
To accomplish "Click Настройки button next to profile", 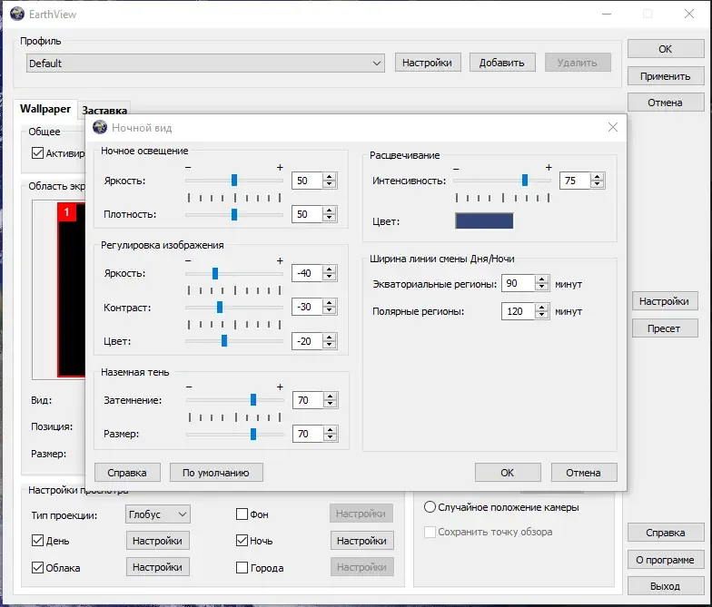I will tap(427, 63).
